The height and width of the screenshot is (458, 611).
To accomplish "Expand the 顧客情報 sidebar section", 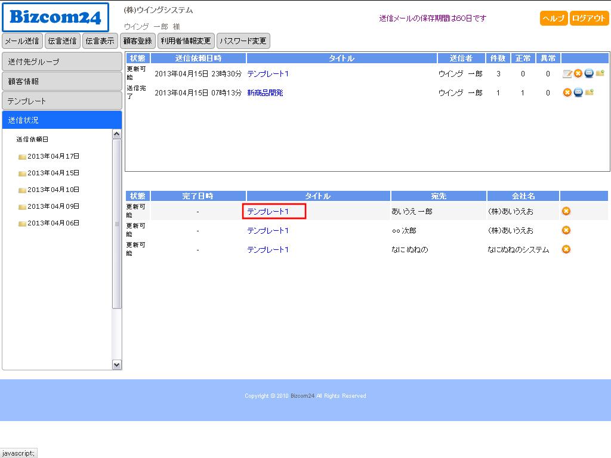I will 62,81.
